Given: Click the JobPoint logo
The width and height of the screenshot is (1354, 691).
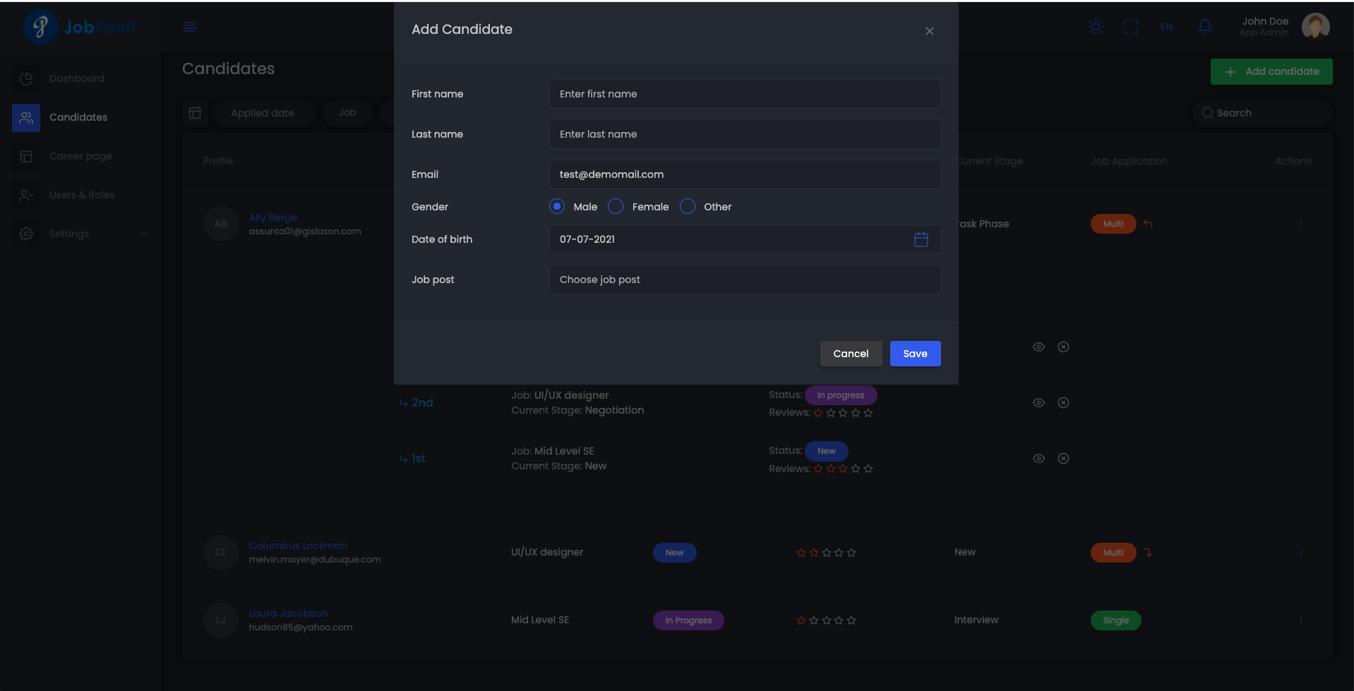Looking at the screenshot, I should 79,28.
